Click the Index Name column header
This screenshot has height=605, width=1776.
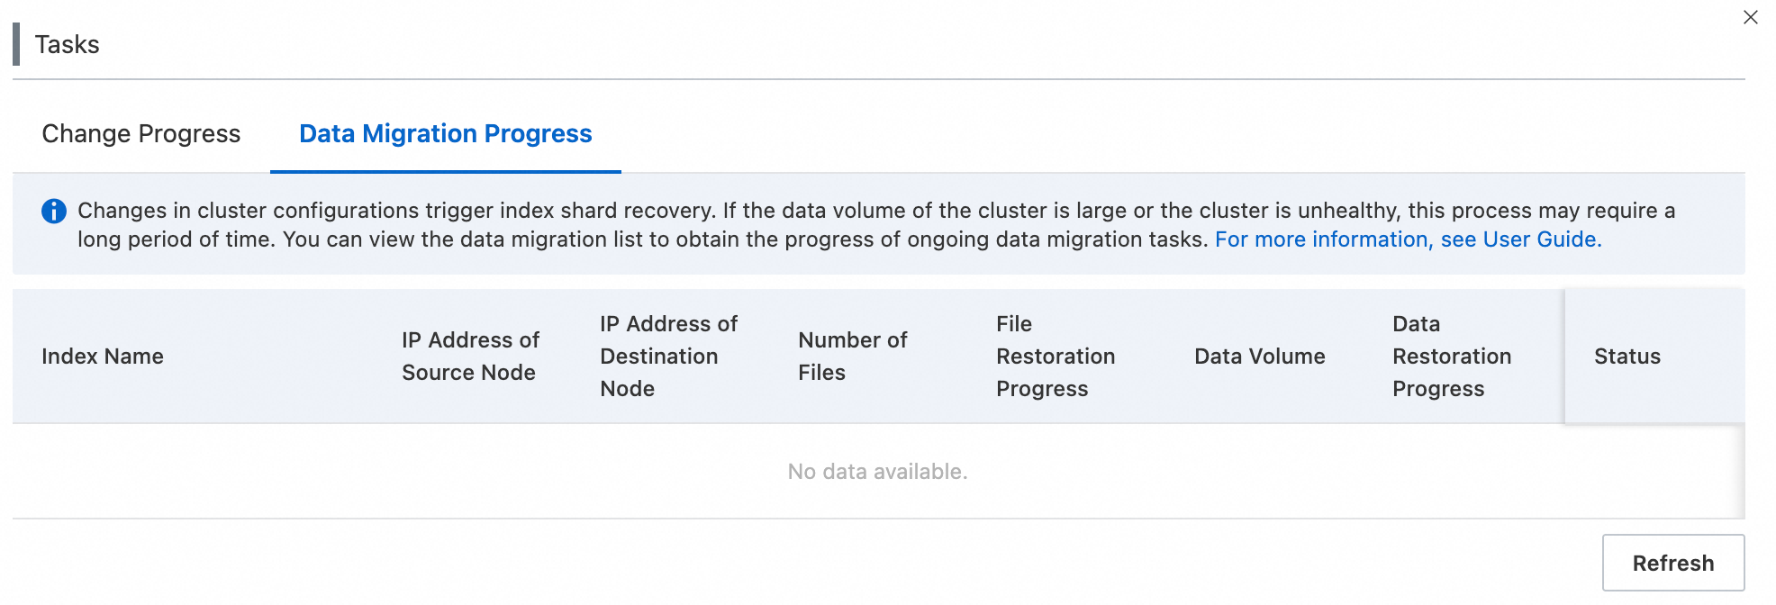pyautogui.click(x=103, y=357)
